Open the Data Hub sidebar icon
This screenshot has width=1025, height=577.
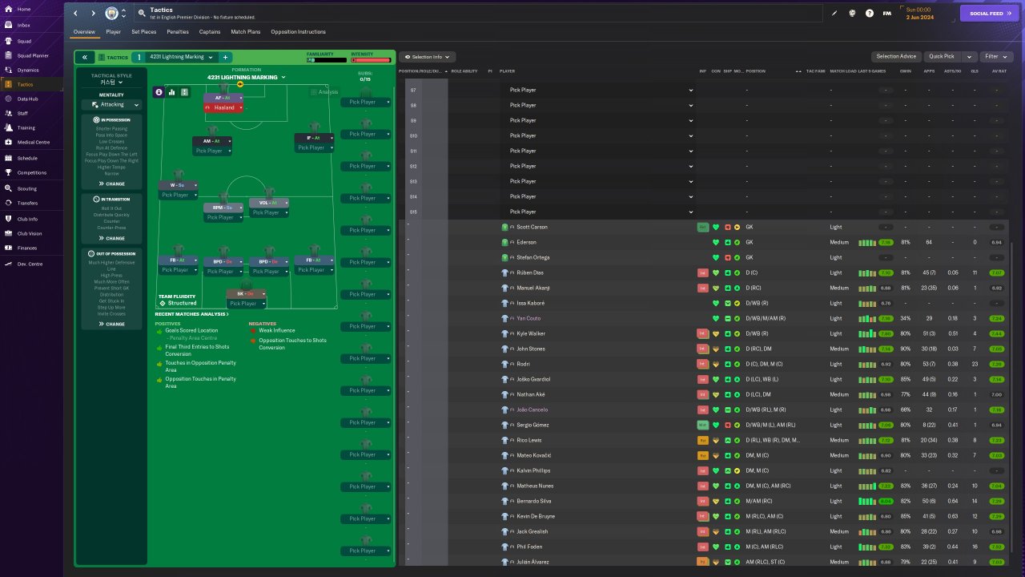pos(8,99)
